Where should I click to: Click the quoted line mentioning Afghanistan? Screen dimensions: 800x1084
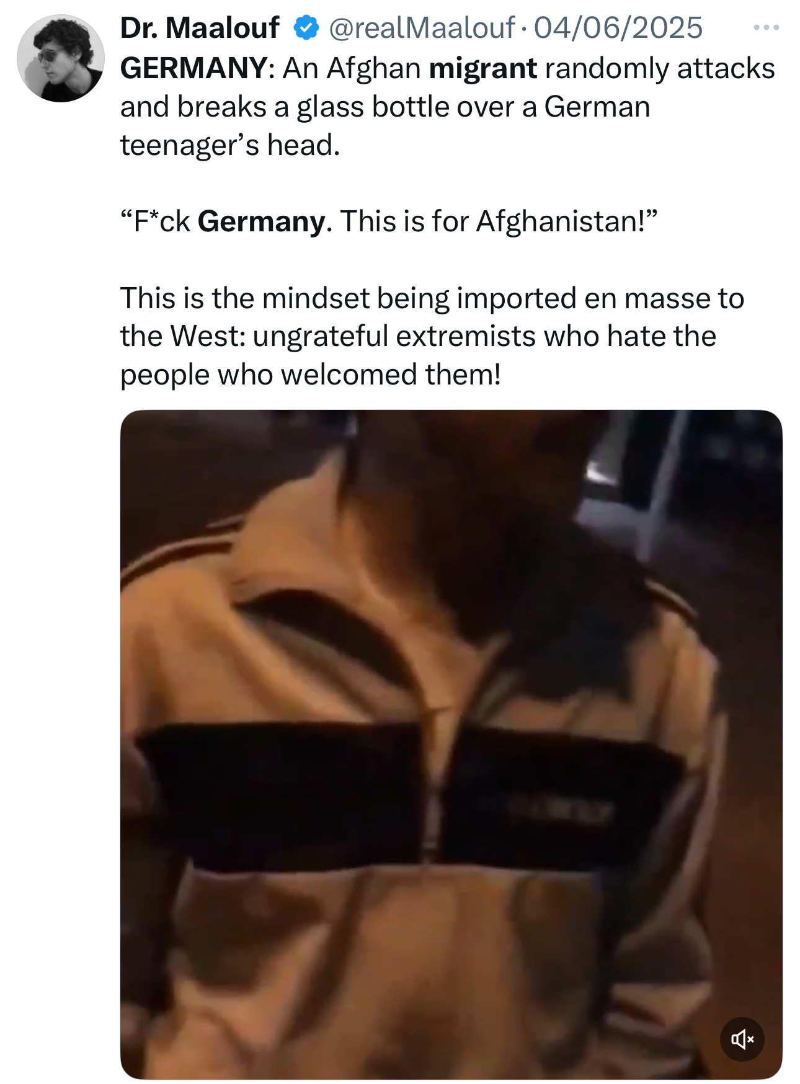(x=389, y=221)
